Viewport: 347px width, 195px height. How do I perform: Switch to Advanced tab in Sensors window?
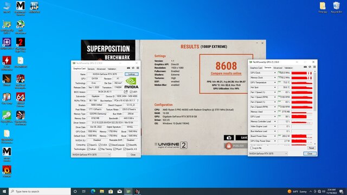278,68
